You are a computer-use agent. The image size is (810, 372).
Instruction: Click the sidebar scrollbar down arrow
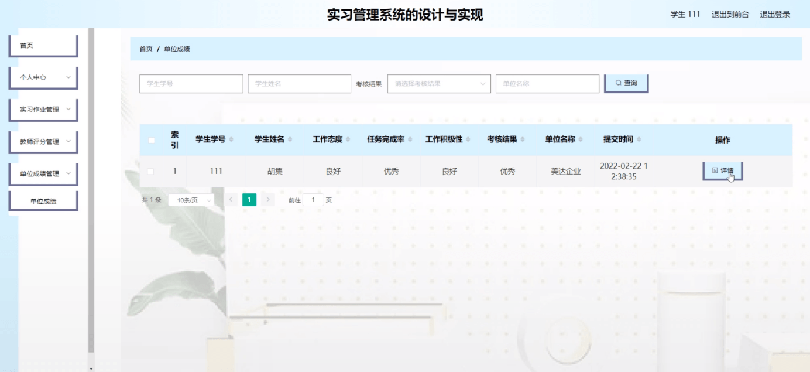91,368
